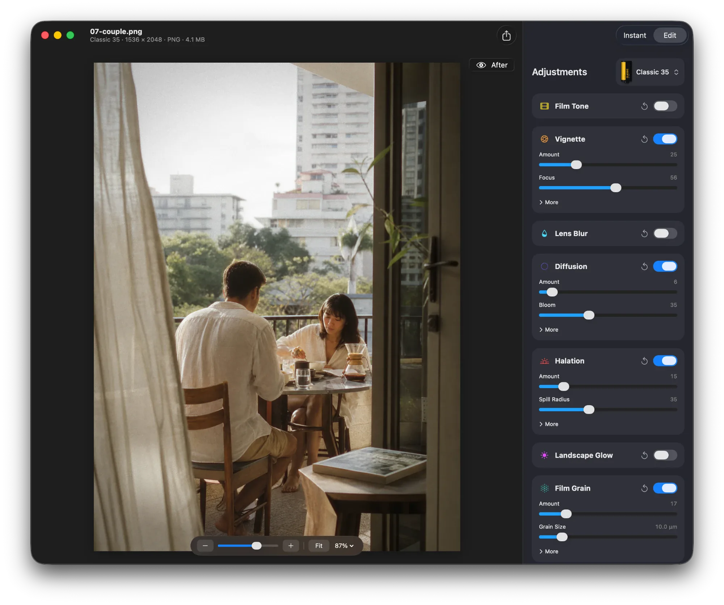724x605 pixels.
Task: Open the Classic 35 film preset dropdown
Action: [650, 72]
